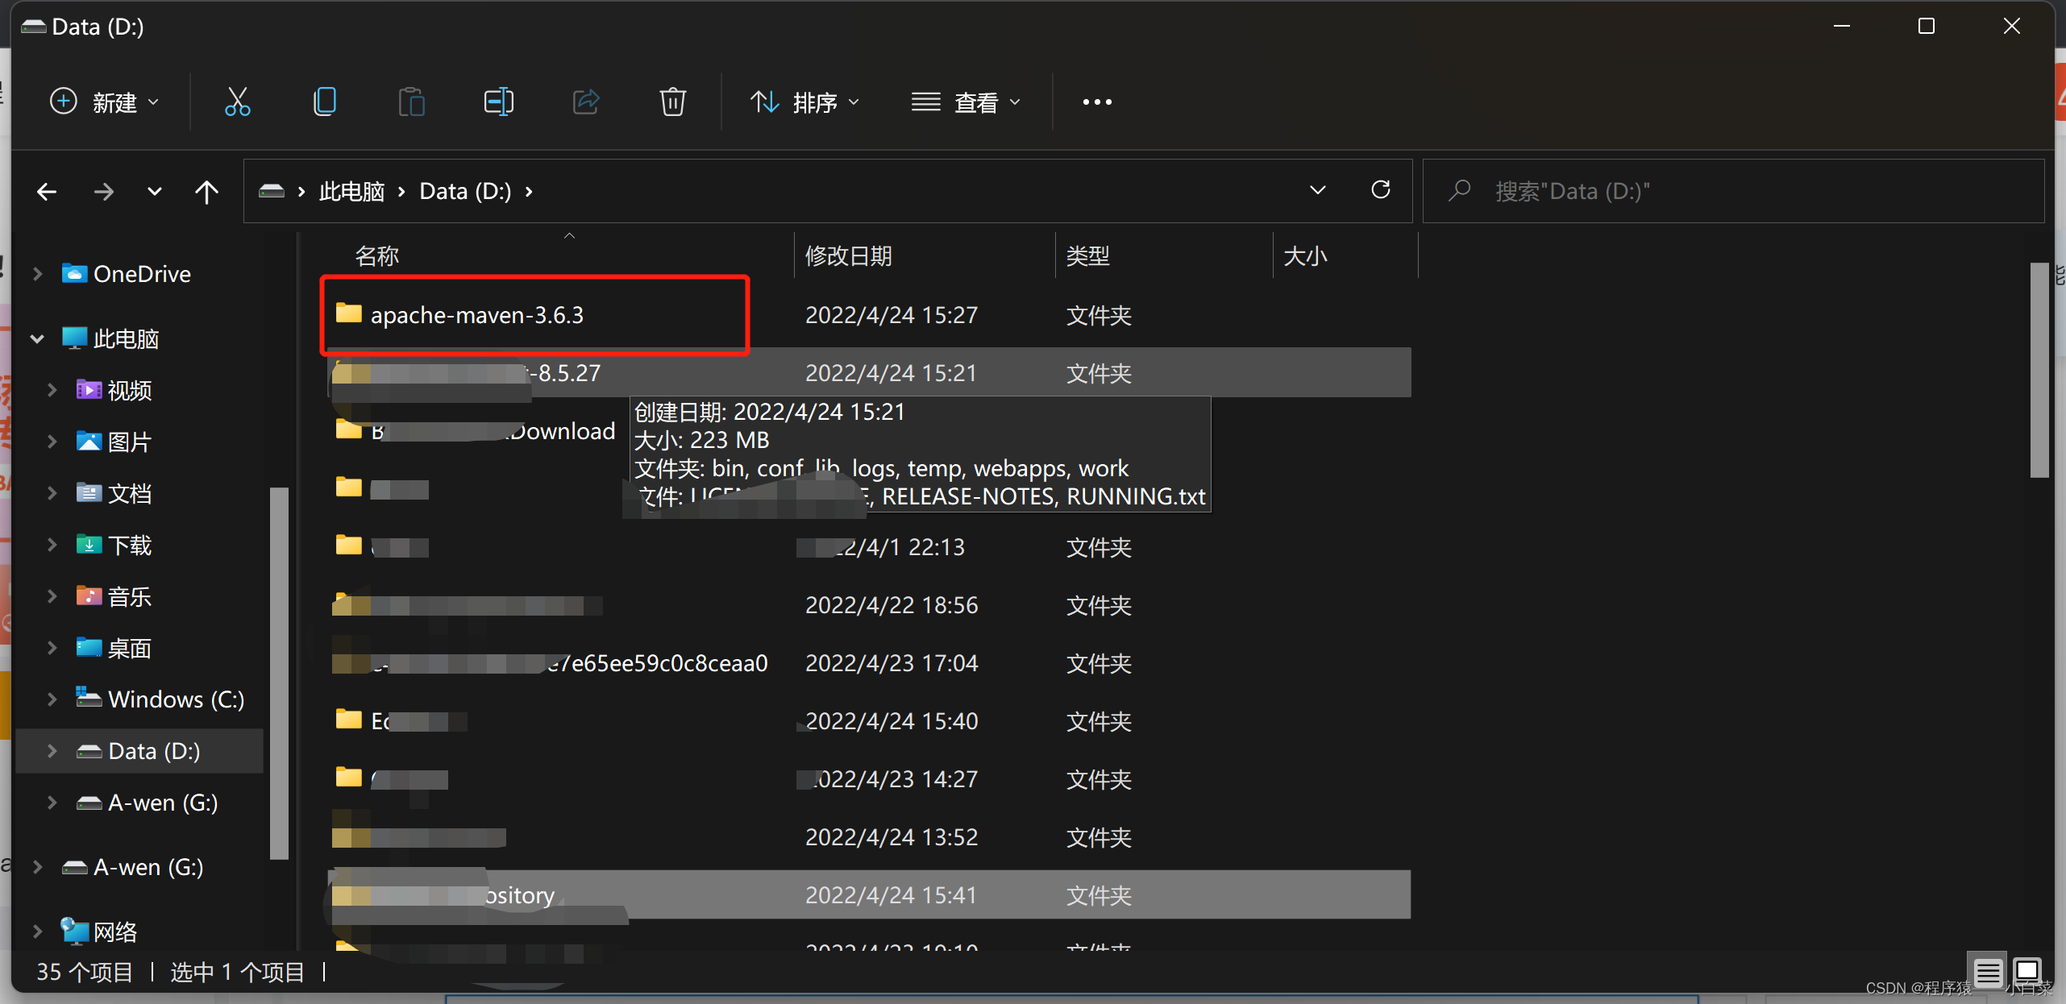This screenshot has height=1004, width=2066.
Task: Expand the 视频 tree node
Action: (x=52, y=390)
